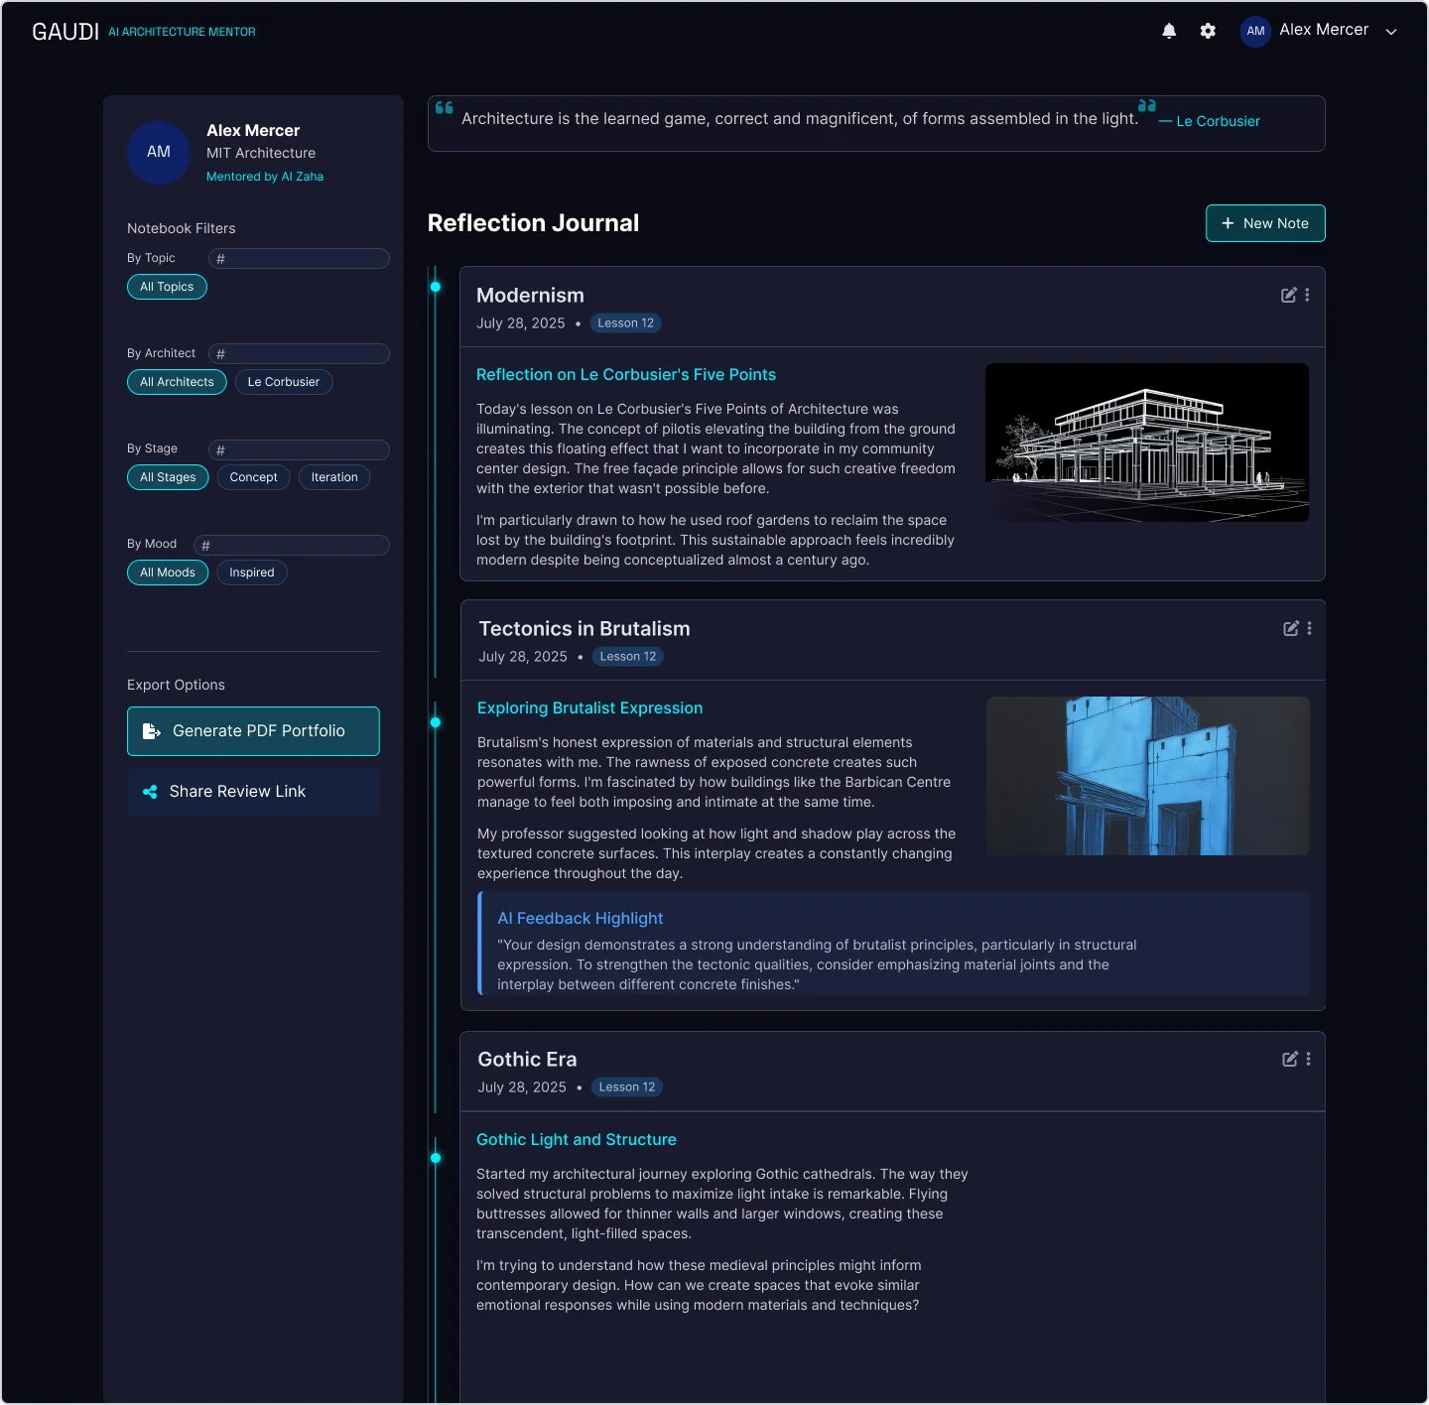Viewport: 1429px width, 1405px height.
Task: Expand the Alex Mercer account chevron
Action: 1391,32
